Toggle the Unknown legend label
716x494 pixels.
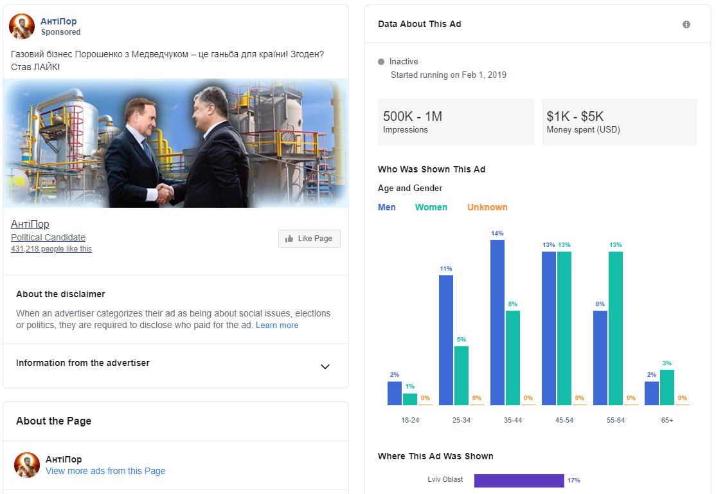(487, 208)
